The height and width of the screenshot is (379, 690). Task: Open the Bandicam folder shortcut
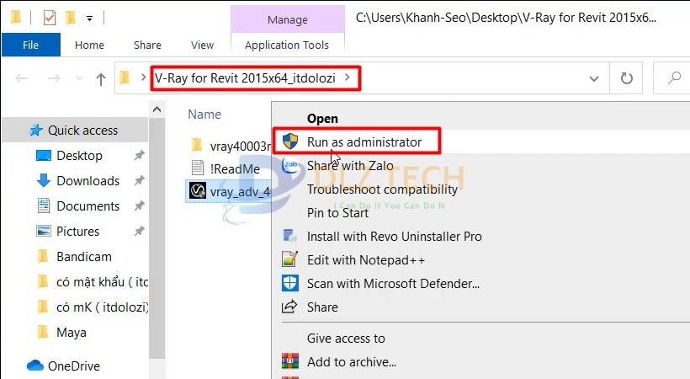click(x=83, y=257)
